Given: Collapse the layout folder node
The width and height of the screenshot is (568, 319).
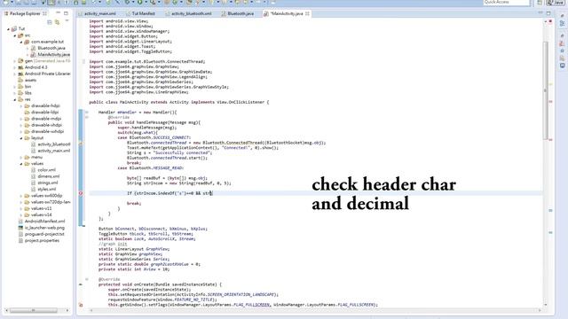Looking at the screenshot, I should pyautogui.click(x=21, y=138).
